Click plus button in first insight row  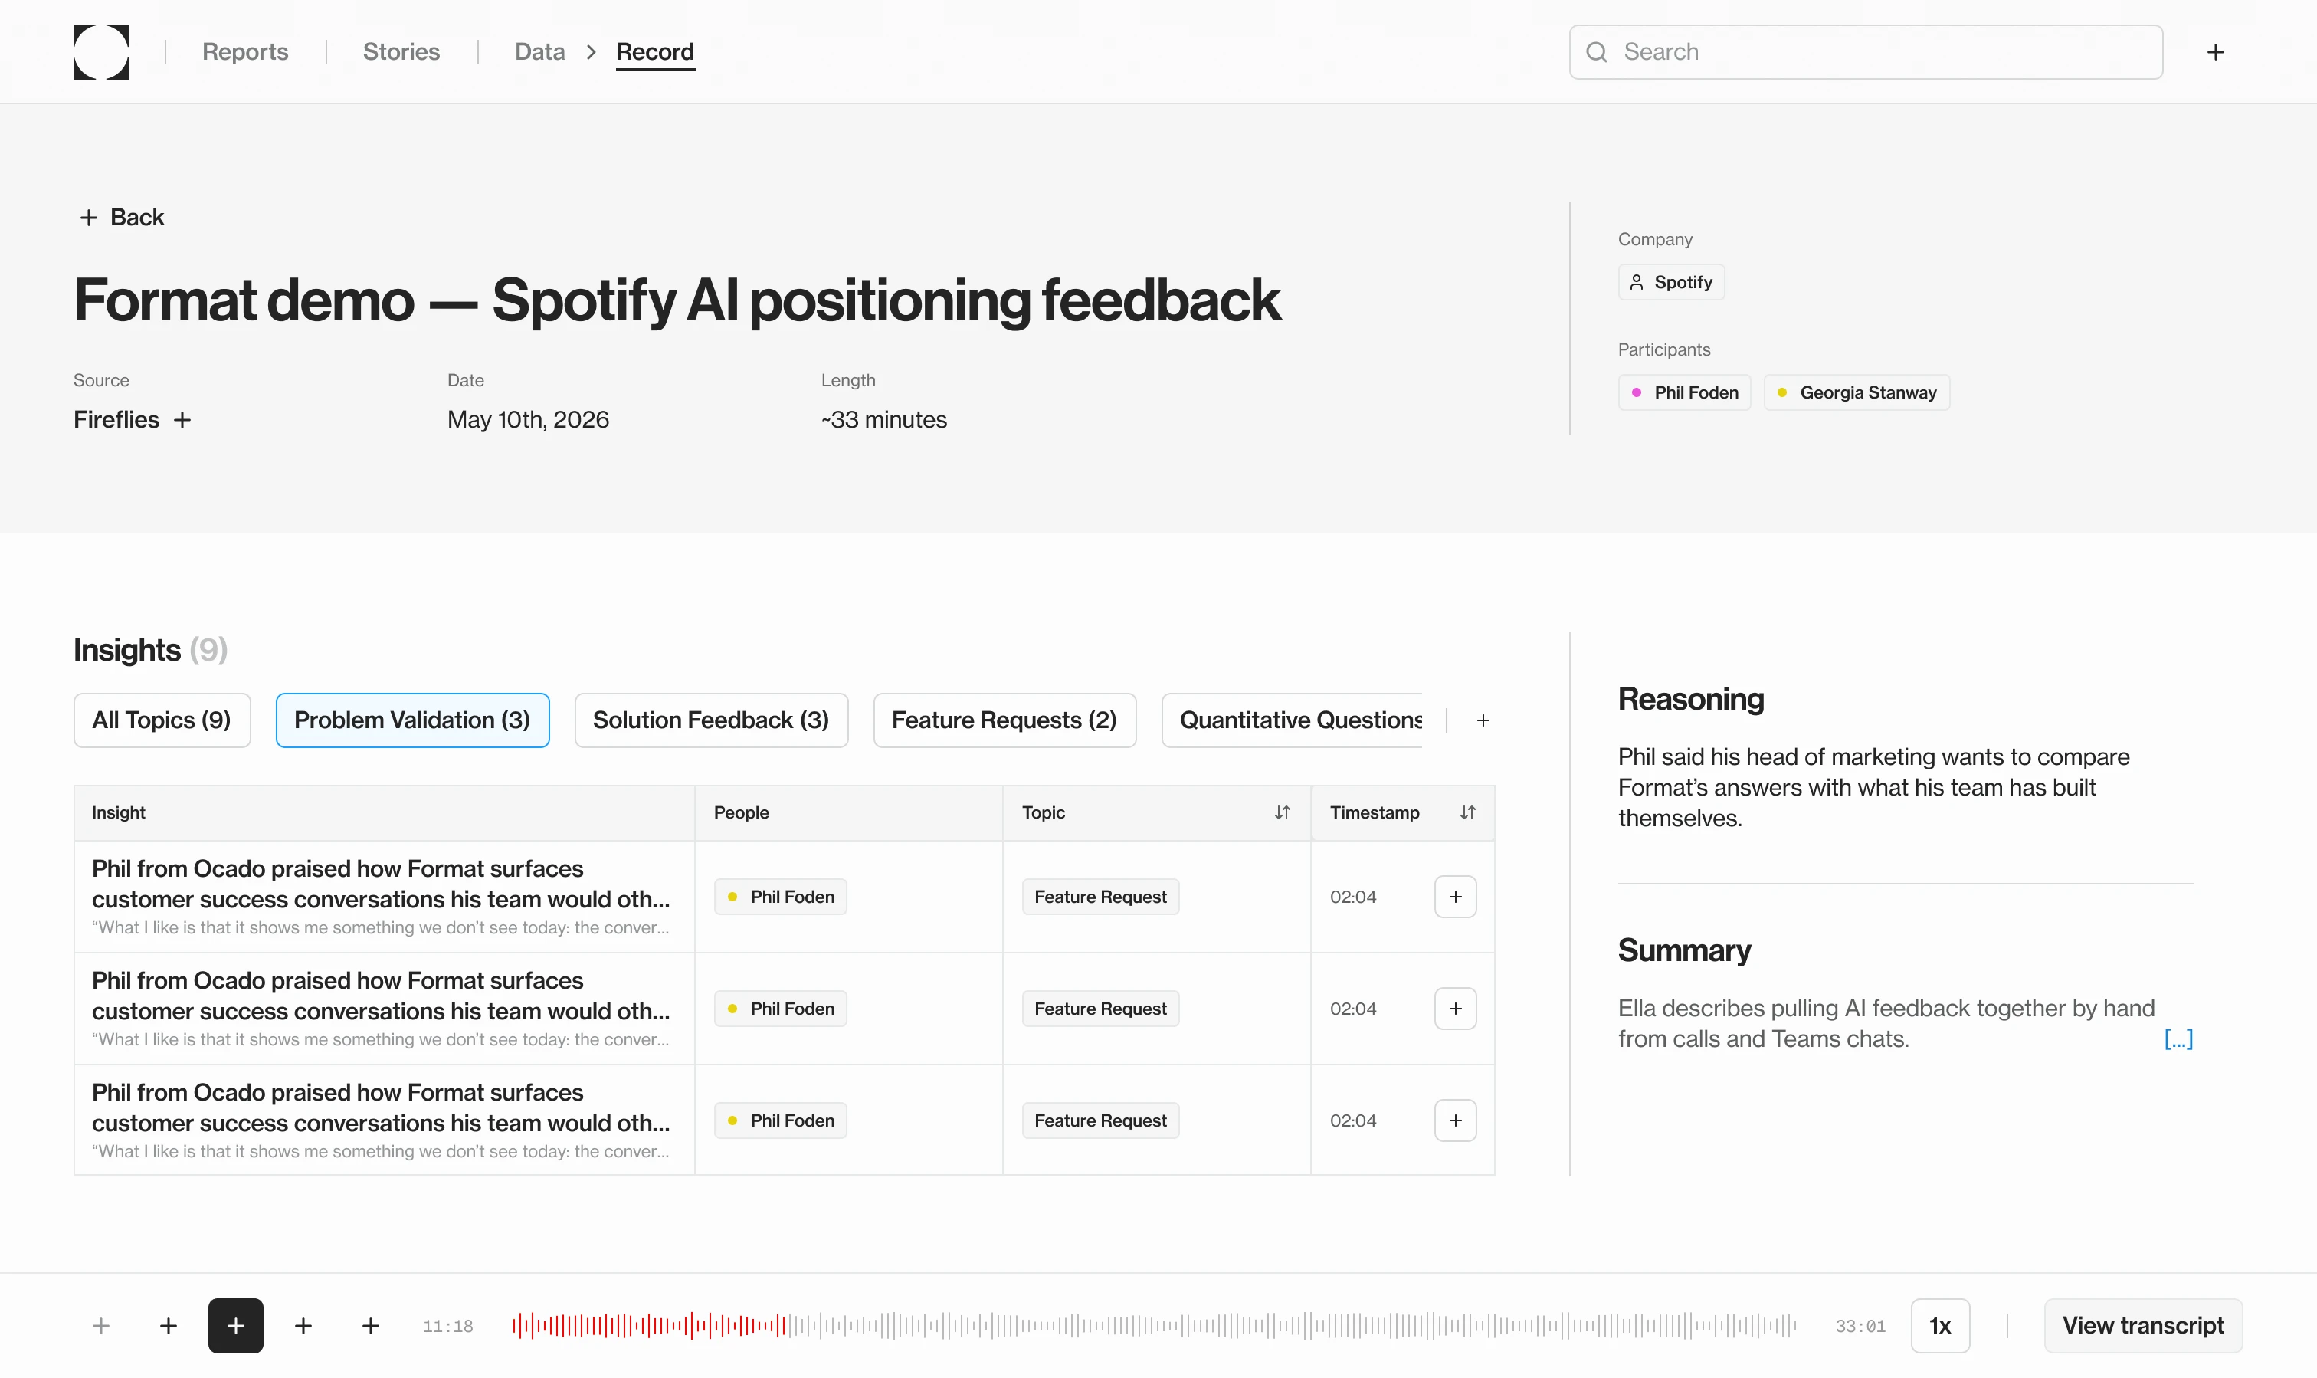coord(1454,897)
